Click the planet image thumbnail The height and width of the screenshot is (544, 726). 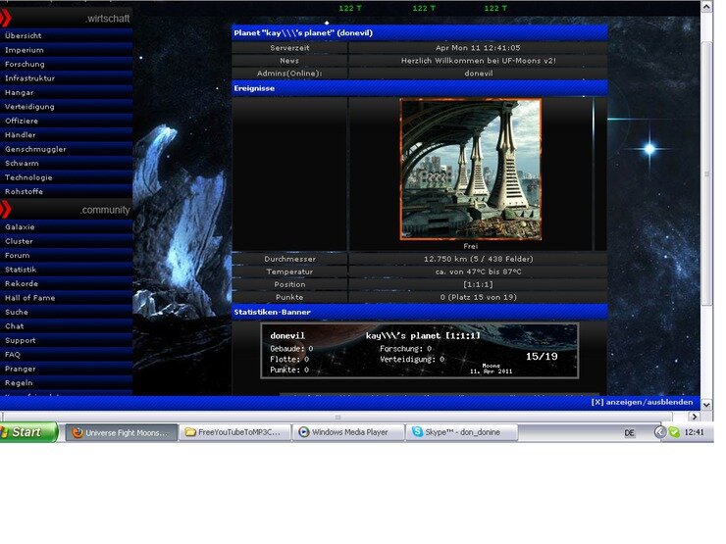click(470, 168)
